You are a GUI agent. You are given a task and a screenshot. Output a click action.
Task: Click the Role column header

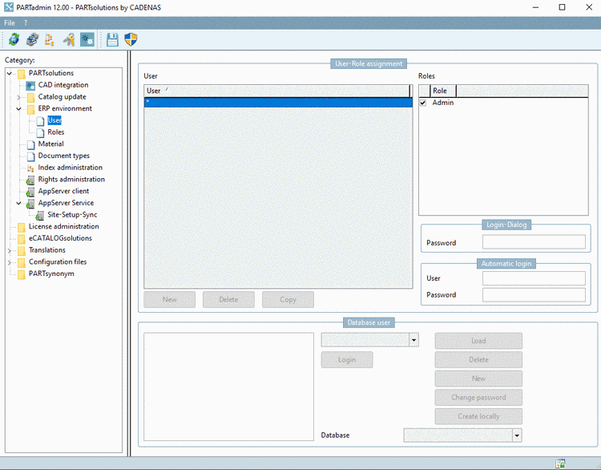pos(443,91)
